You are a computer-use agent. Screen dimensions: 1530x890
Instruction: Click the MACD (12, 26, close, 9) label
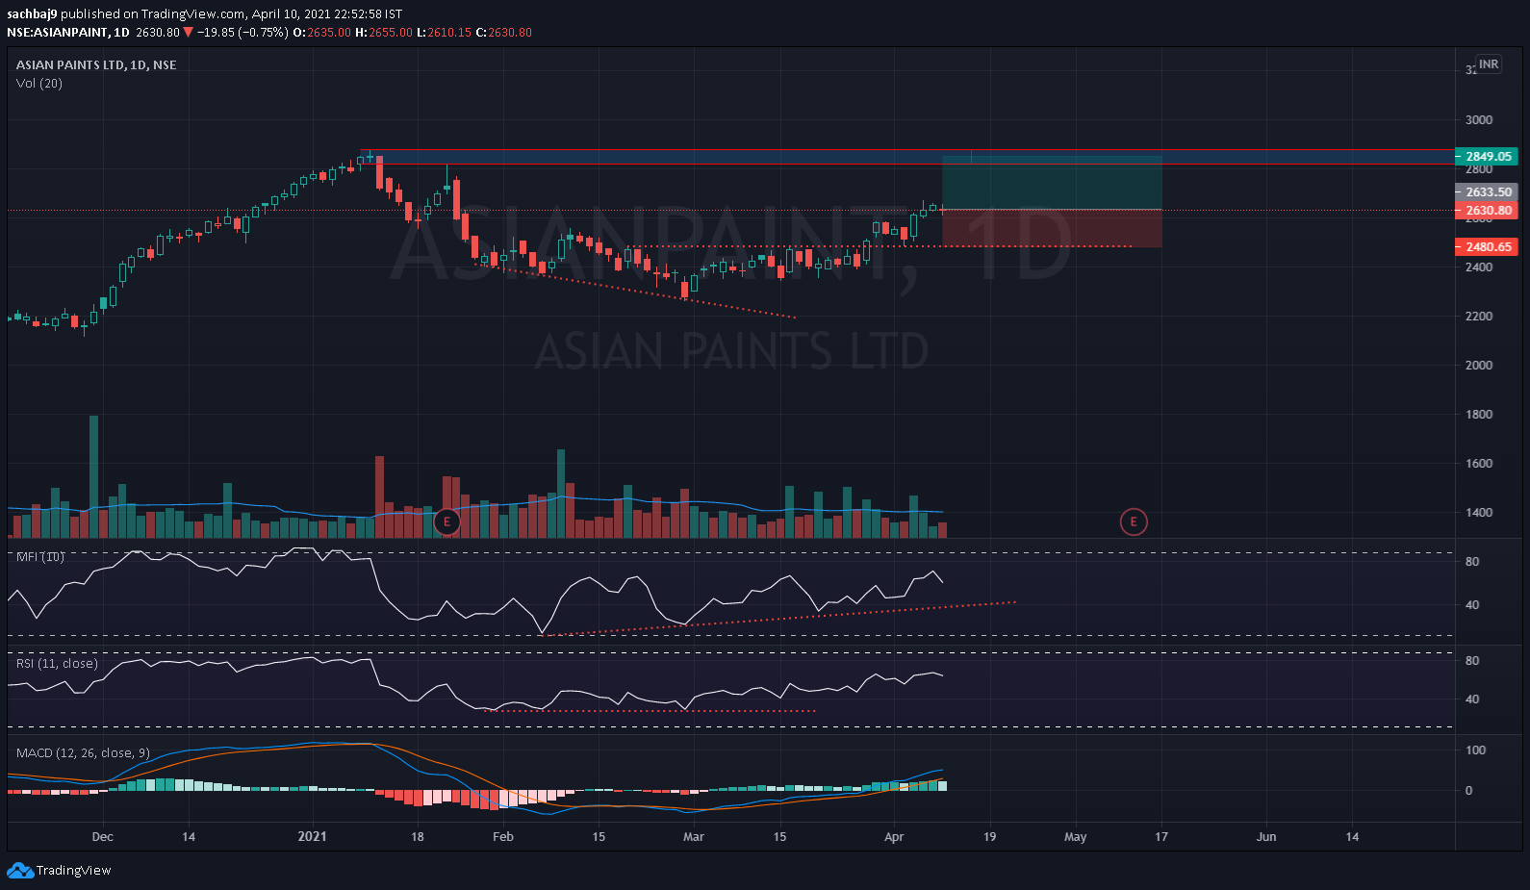pos(83,753)
